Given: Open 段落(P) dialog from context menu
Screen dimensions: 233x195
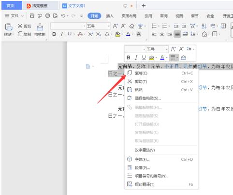Looking at the screenshot, I should coord(161,167).
